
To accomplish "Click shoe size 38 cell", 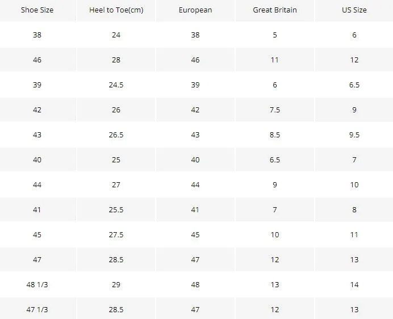I will (37, 35).
